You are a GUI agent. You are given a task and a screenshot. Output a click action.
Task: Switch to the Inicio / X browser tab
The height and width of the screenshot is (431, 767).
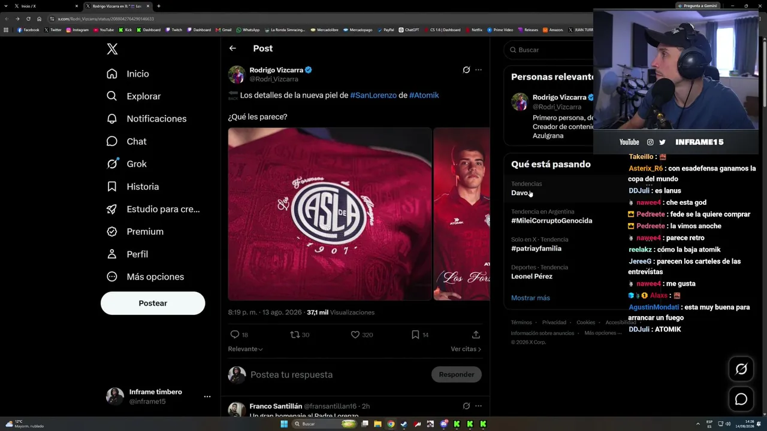tap(44, 6)
